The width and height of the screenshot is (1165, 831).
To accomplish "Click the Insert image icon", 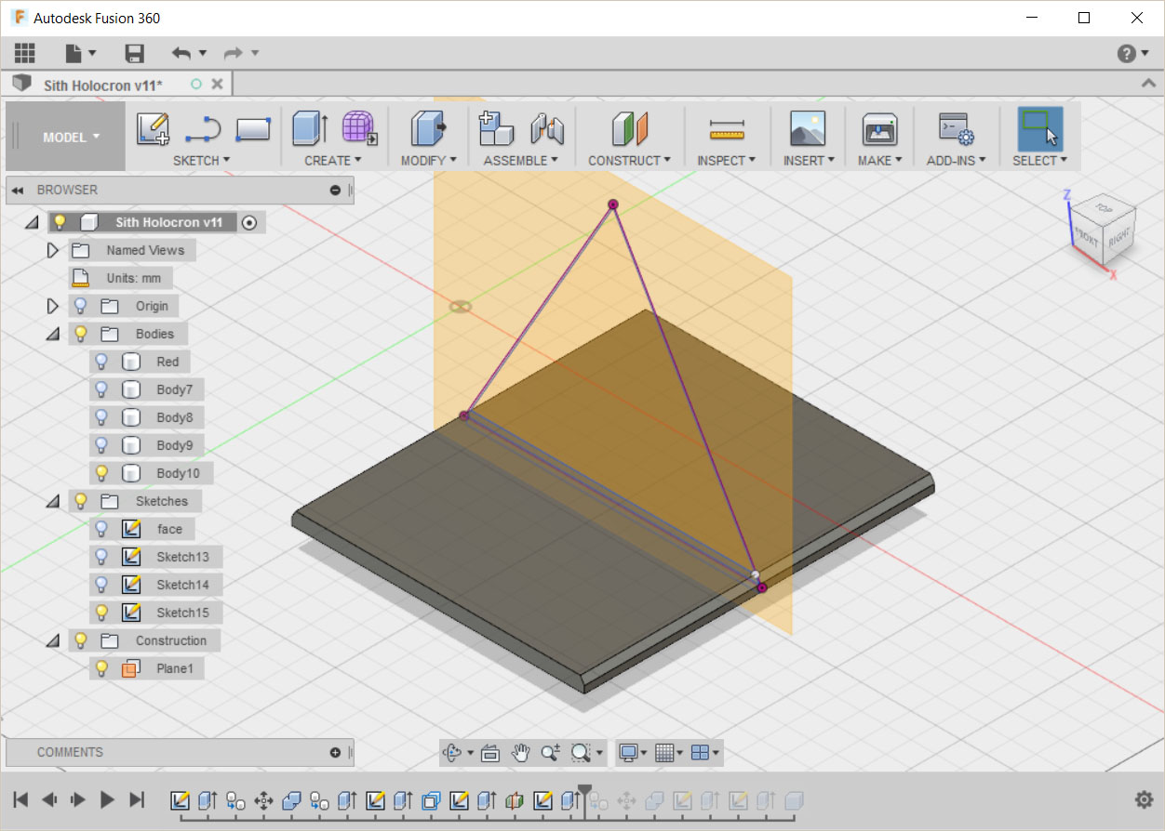I will click(x=808, y=128).
